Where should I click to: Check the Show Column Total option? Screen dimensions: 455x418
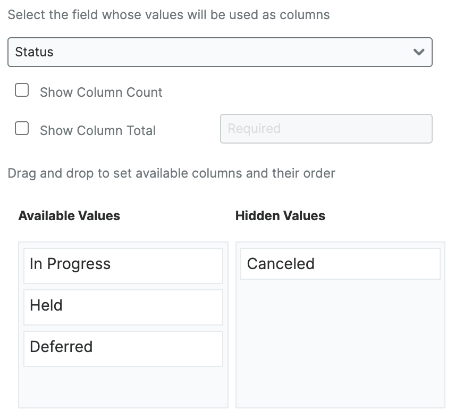click(x=22, y=129)
